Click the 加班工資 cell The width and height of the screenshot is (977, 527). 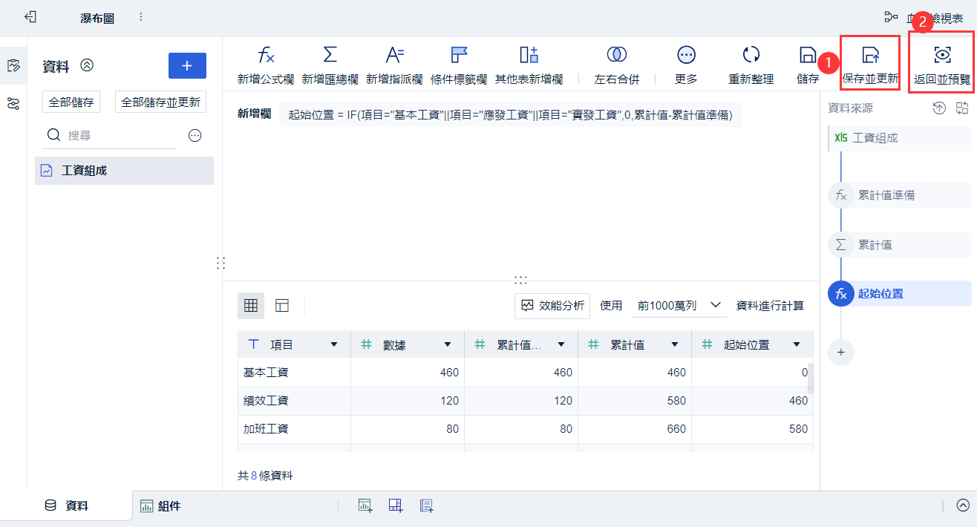pyautogui.click(x=294, y=429)
